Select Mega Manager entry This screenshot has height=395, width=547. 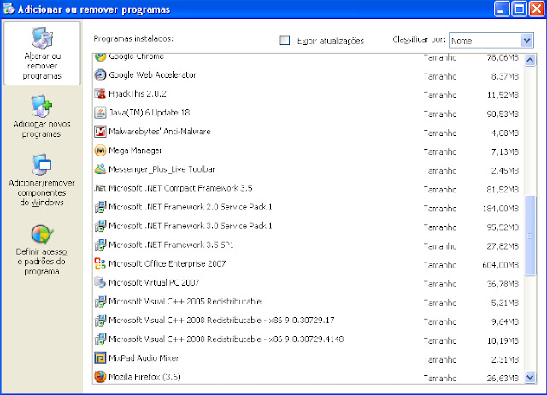pyautogui.click(x=309, y=150)
